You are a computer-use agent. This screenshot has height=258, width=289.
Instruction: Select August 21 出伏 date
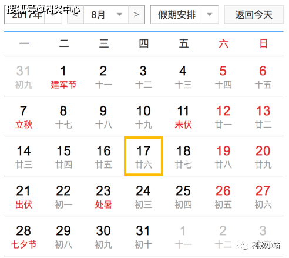tap(23, 196)
